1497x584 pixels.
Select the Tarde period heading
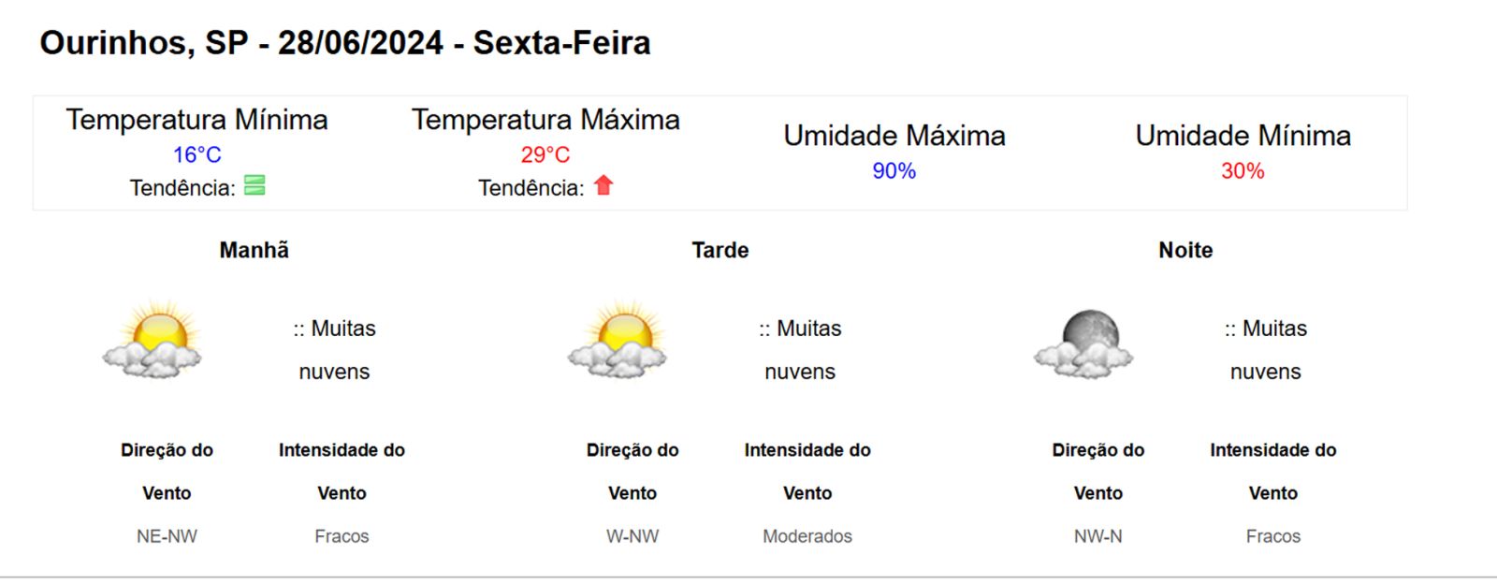(719, 250)
